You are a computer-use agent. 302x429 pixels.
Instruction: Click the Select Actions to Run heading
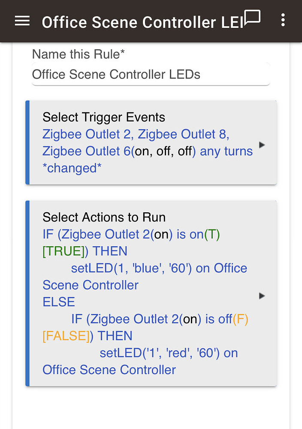104,217
